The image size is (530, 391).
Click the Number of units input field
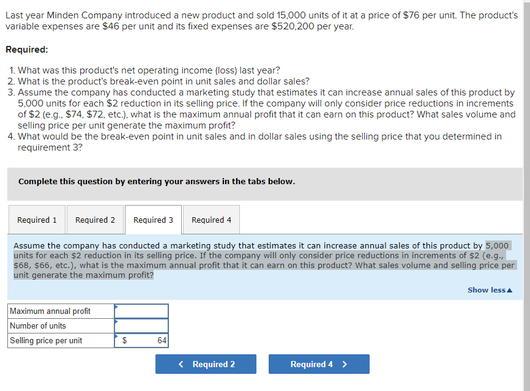click(x=142, y=326)
